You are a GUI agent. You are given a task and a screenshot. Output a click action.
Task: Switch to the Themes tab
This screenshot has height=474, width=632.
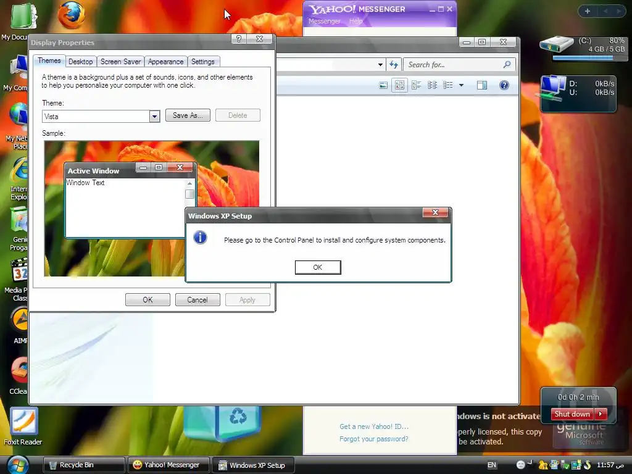[x=49, y=60]
